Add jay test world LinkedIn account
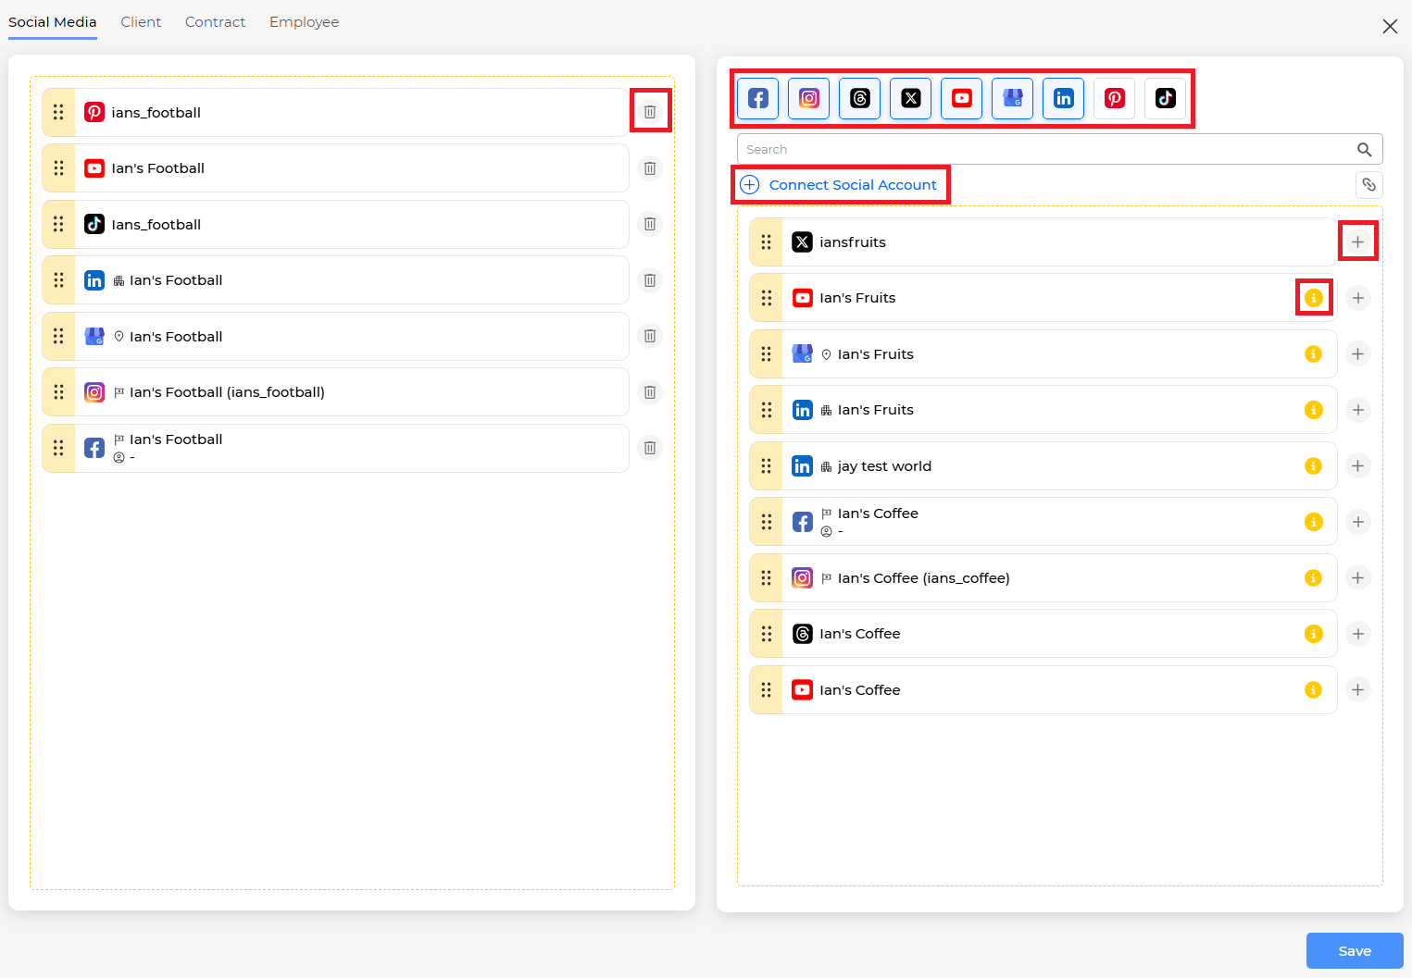Image resolution: width=1412 pixels, height=978 pixels. tap(1358, 466)
